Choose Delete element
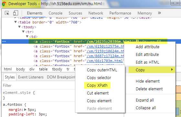 [149, 89]
